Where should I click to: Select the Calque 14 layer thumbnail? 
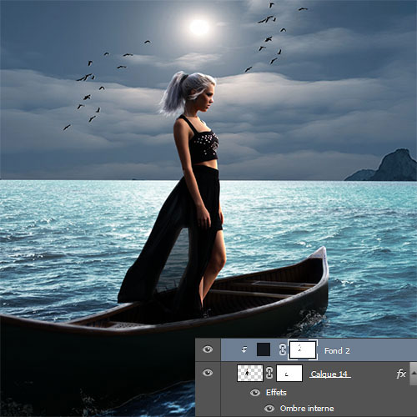pyautogui.click(x=250, y=373)
